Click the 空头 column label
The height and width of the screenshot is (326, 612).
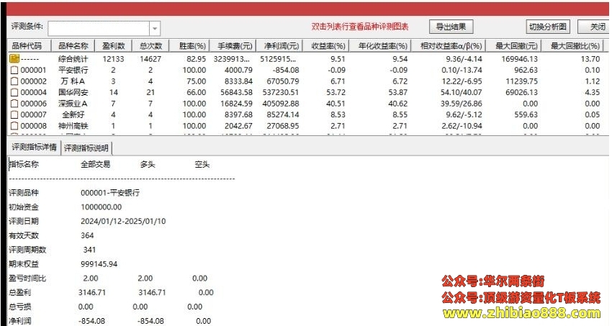202,165
